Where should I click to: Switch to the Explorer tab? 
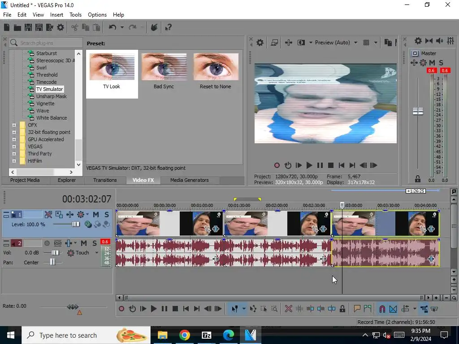66,180
